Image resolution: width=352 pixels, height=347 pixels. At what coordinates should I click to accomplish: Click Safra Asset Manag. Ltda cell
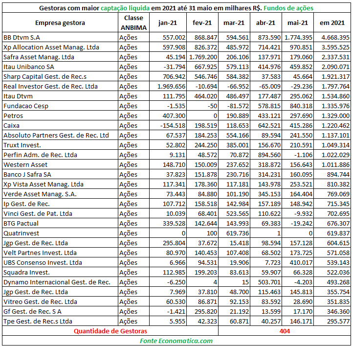60,57
